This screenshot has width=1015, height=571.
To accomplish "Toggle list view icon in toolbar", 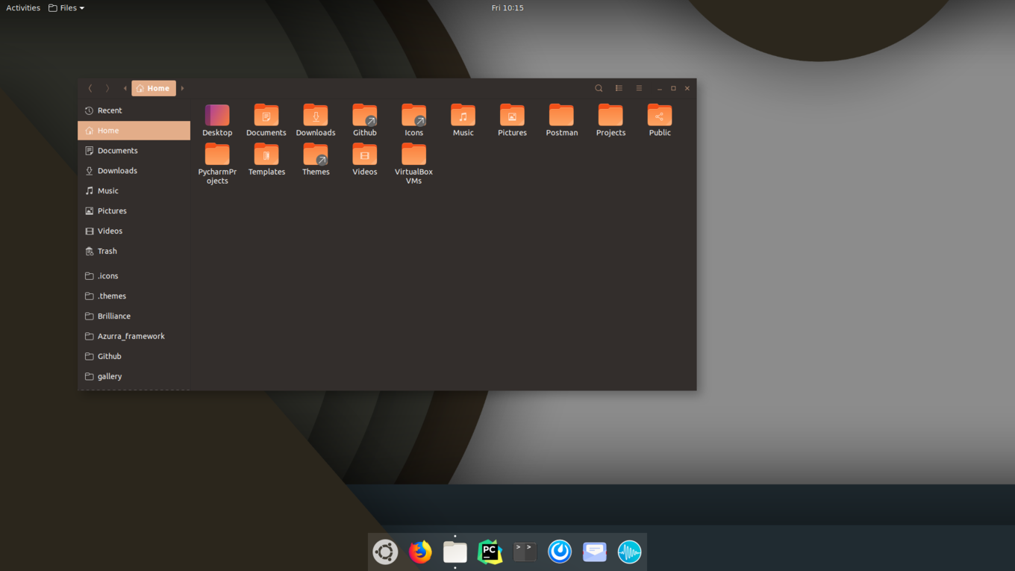I will (619, 88).
